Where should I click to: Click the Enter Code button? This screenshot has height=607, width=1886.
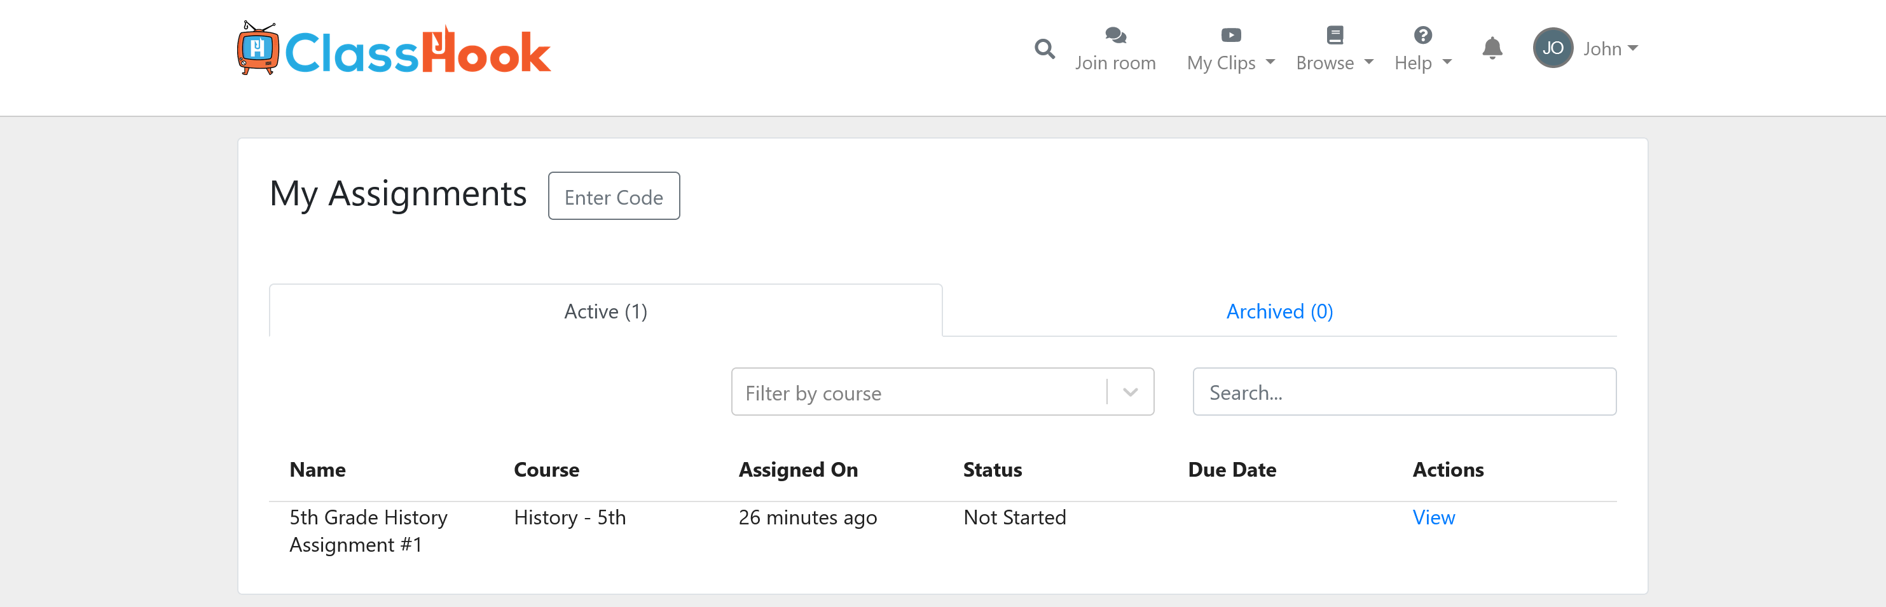[614, 196]
